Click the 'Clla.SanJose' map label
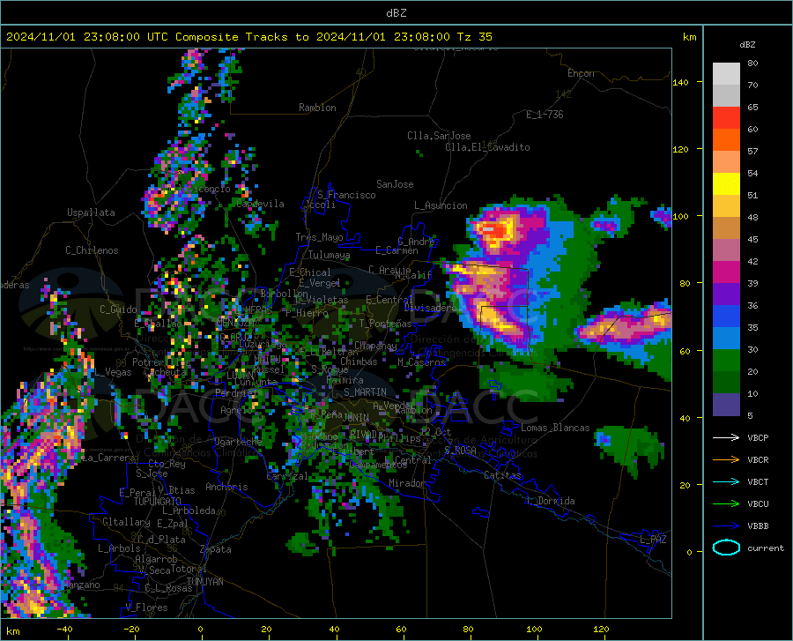Screen dimensions: 793x641 439,136
